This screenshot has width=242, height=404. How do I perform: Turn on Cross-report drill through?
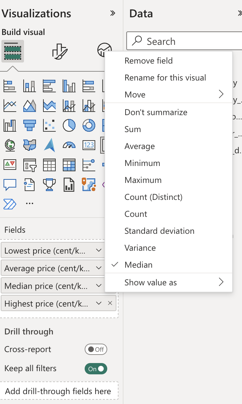[x=96, y=349]
